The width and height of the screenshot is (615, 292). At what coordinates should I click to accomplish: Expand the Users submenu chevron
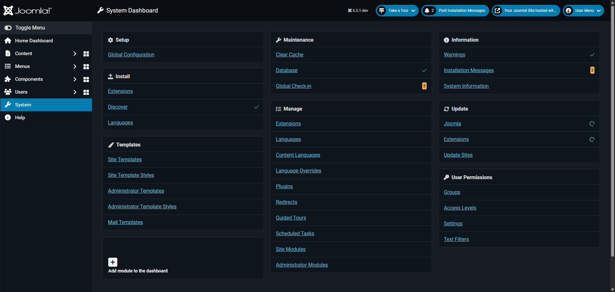pyautogui.click(x=75, y=92)
